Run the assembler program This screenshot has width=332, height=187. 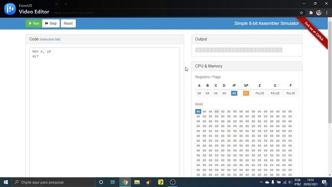click(34, 23)
